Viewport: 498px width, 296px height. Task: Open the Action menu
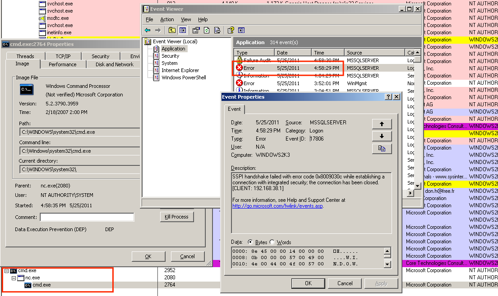tap(167, 19)
